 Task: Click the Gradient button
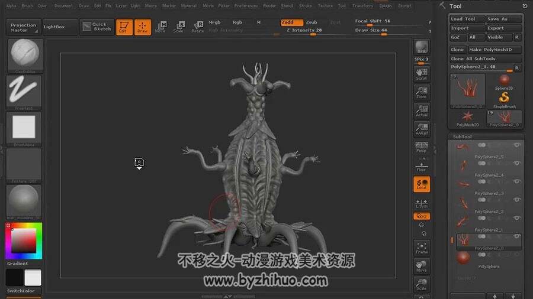tap(18, 263)
